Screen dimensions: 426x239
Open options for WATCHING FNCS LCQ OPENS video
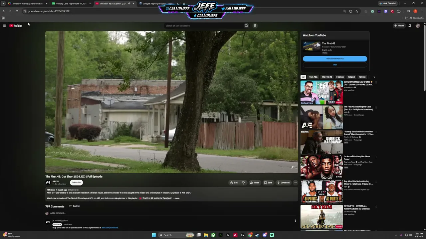coord(376,82)
